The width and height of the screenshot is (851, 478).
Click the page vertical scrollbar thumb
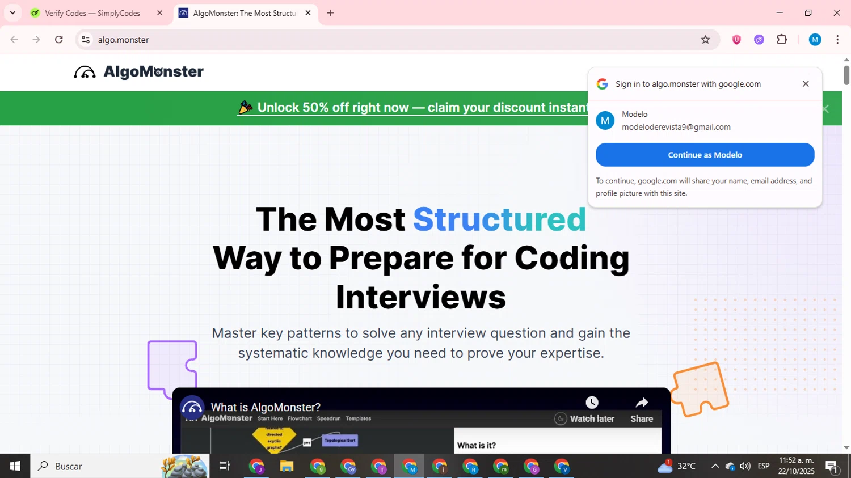(x=846, y=75)
